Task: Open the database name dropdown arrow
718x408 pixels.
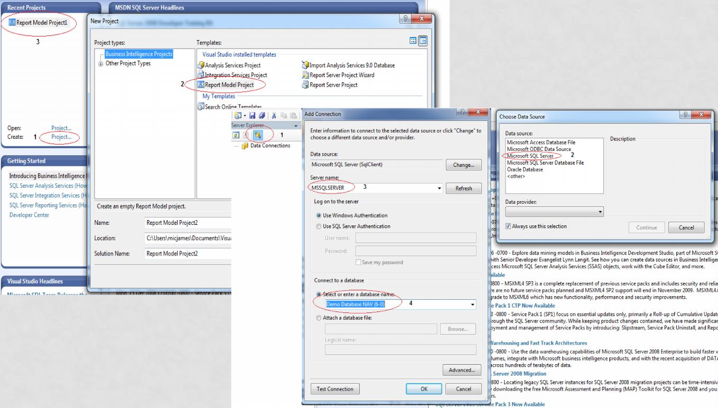Action: pyautogui.click(x=472, y=305)
